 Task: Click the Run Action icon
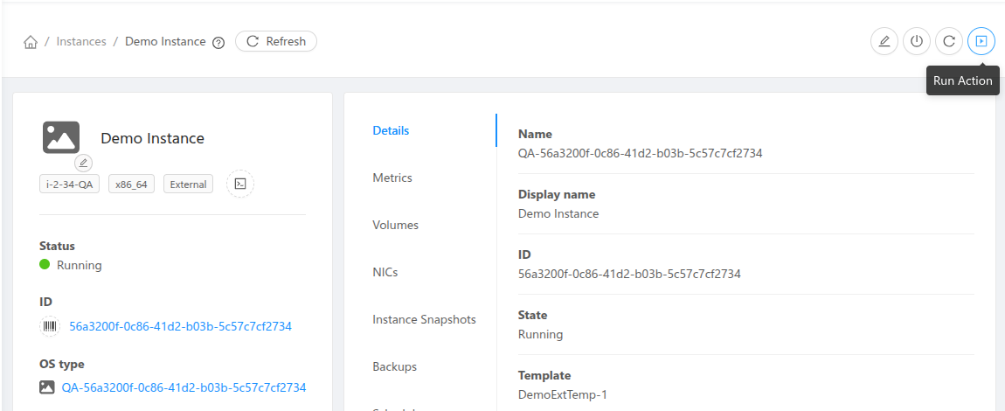(981, 41)
